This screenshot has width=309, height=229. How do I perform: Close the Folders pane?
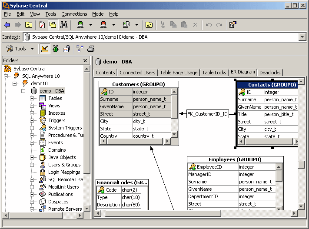(x=85, y=60)
